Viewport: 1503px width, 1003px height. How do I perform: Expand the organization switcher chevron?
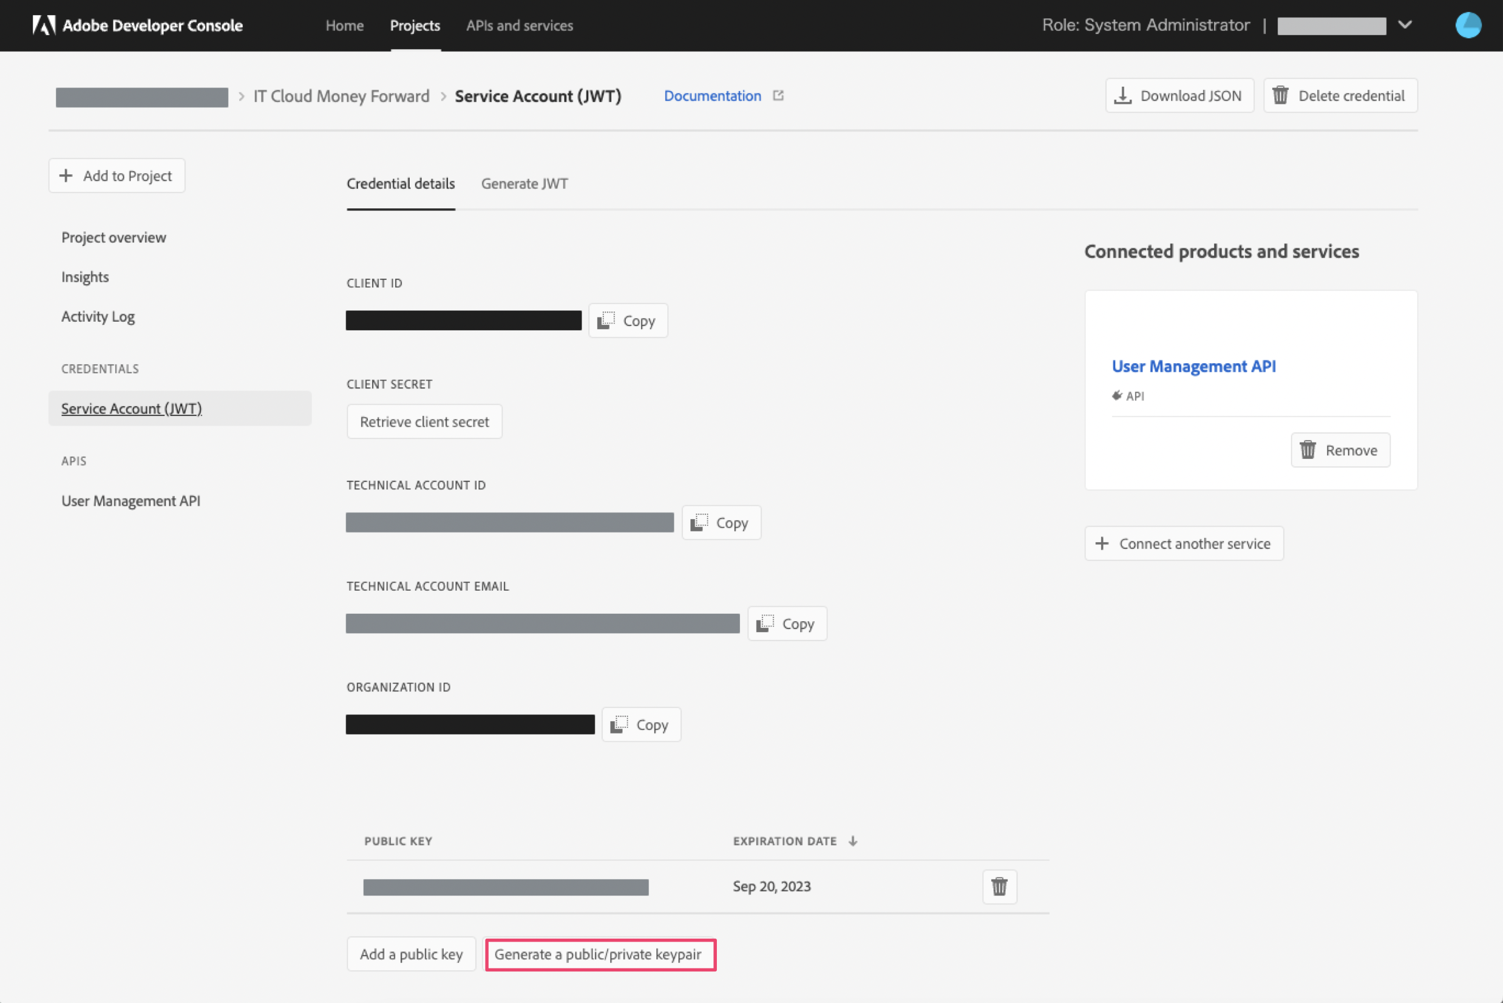coord(1405,25)
